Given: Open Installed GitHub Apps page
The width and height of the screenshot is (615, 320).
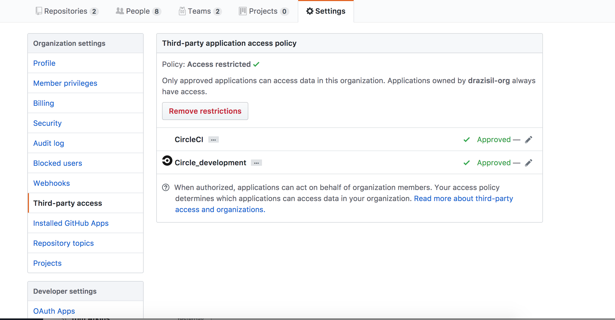Looking at the screenshot, I should pyautogui.click(x=71, y=223).
